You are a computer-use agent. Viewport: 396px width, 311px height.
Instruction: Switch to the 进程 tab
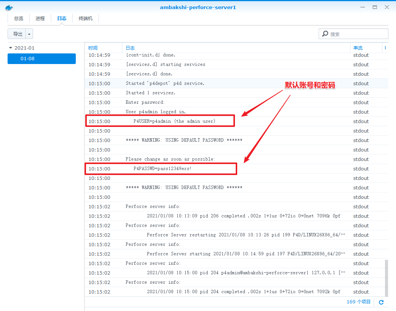(x=40, y=19)
